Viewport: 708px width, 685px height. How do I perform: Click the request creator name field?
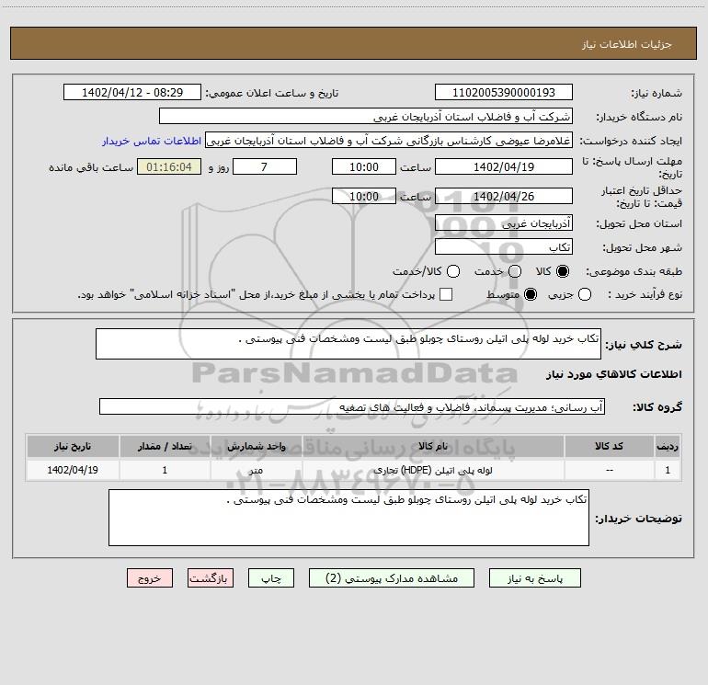click(x=389, y=141)
